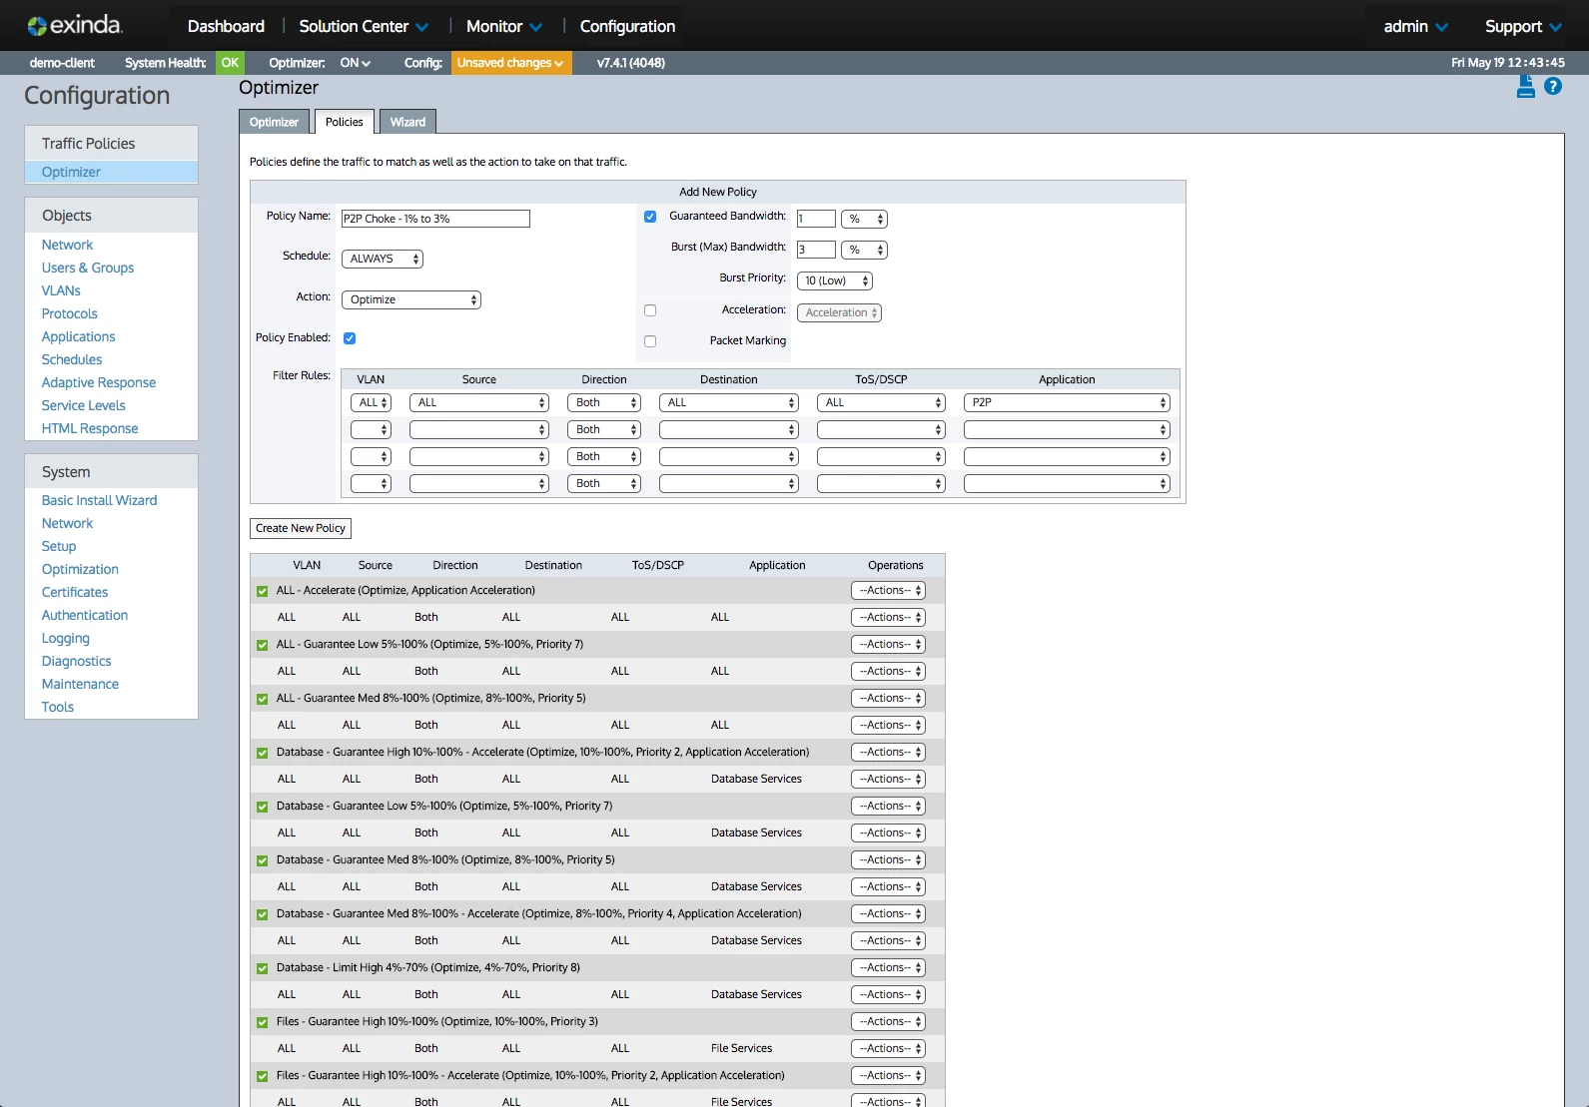The image size is (1589, 1107).
Task: Click green check icon for Files - Guarantee High Priority 3
Action: pos(263,1022)
